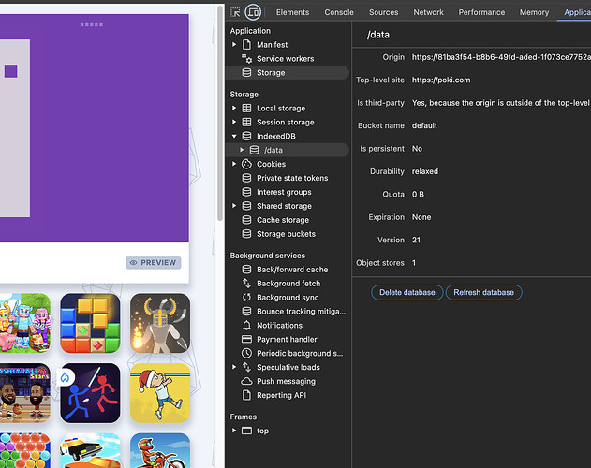
Task: Expand the Manifest tree arrow
Action: [235, 44]
